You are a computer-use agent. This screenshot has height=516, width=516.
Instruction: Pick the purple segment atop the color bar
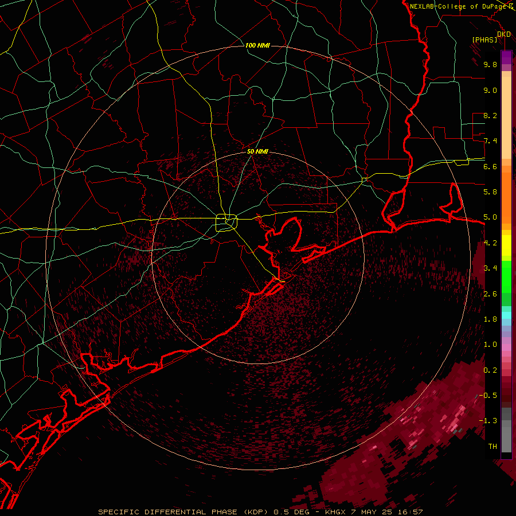506,57
